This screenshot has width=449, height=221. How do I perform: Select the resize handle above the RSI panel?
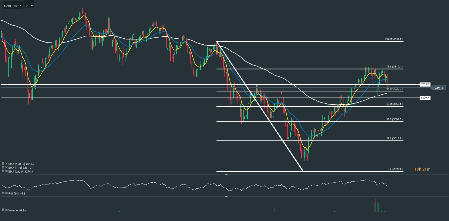(226, 174)
